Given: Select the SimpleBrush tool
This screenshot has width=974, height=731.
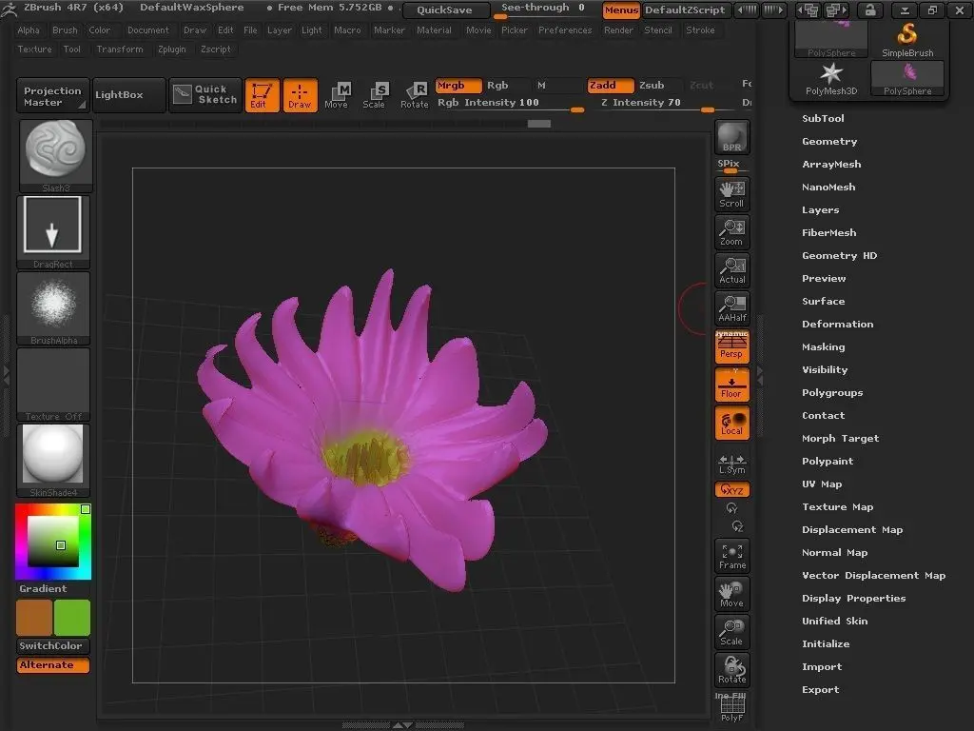Looking at the screenshot, I should pos(907,40).
